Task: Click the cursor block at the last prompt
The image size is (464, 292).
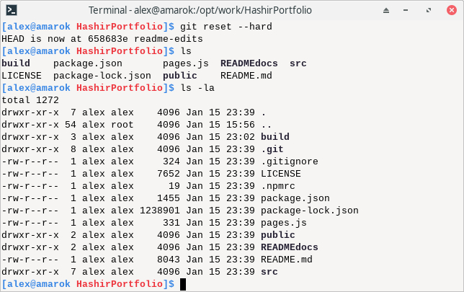Action: point(183,284)
